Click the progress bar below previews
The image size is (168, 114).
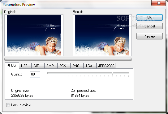(68, 59)
